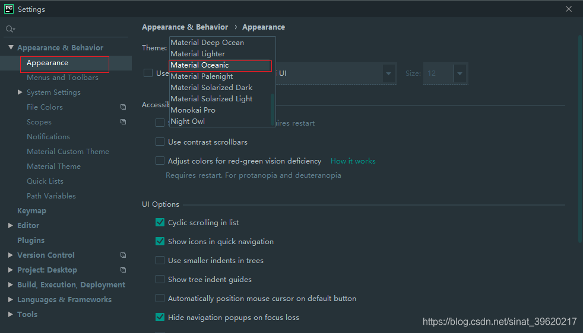Click the project-level icon beside Project: Desktop
Screen dimensions: 583x333
coord(123,270)
